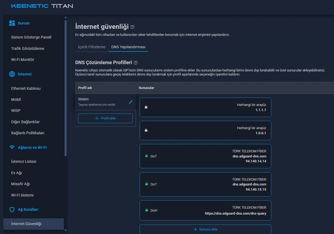The height and width of the screenshot is (234, 334).
Task: Click the Sunucular column header
Action: click(x=146, y=88)
